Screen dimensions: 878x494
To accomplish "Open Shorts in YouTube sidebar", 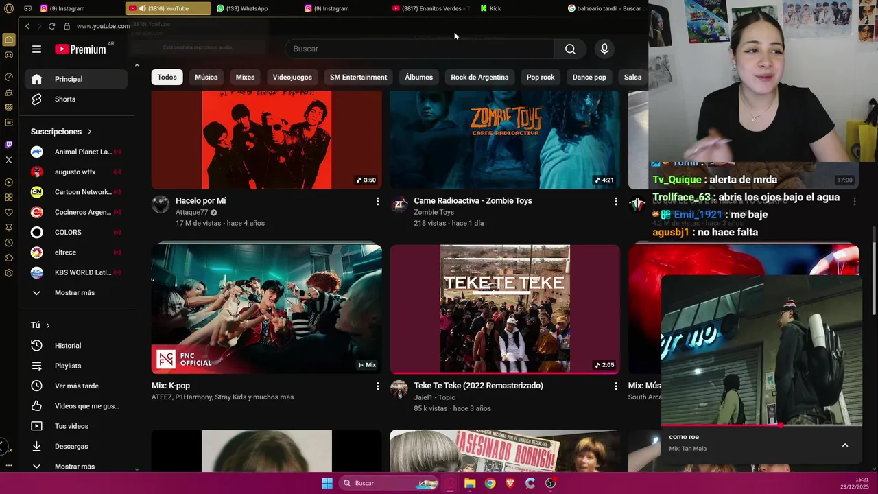I will (76, 99).
